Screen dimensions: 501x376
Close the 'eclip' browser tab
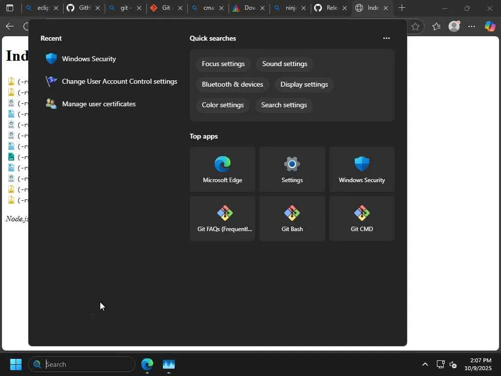(x=56, y=8)
